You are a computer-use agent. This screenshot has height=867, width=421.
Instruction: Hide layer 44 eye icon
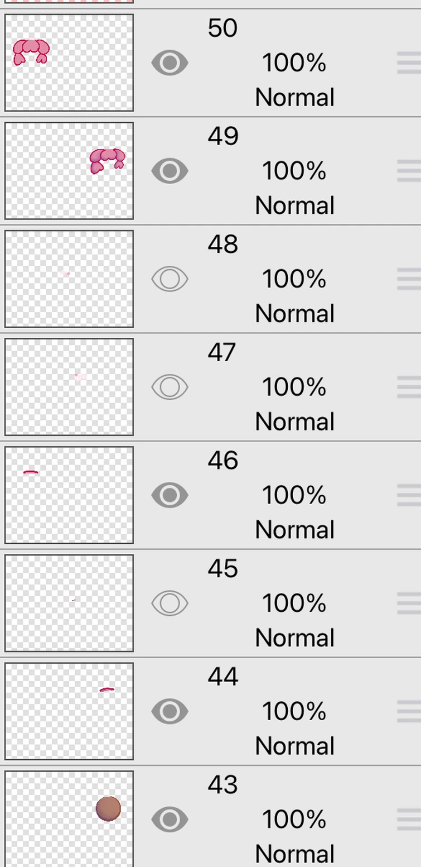coord(170,711)
